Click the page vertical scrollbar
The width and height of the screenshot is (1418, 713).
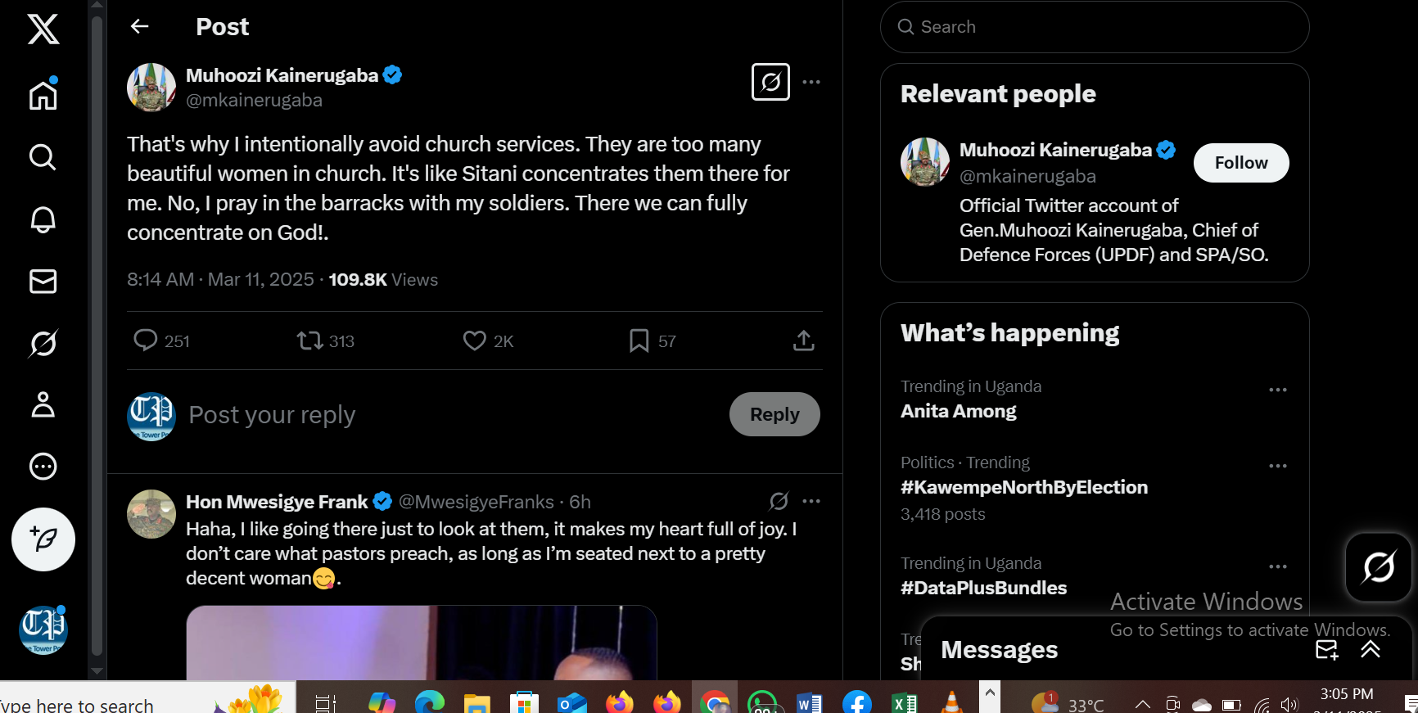[97, 327]
